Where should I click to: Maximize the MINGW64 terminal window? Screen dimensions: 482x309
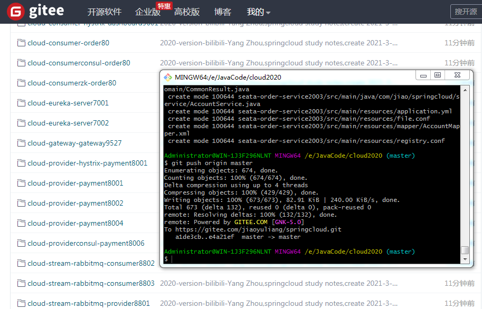tap(438, 75)
